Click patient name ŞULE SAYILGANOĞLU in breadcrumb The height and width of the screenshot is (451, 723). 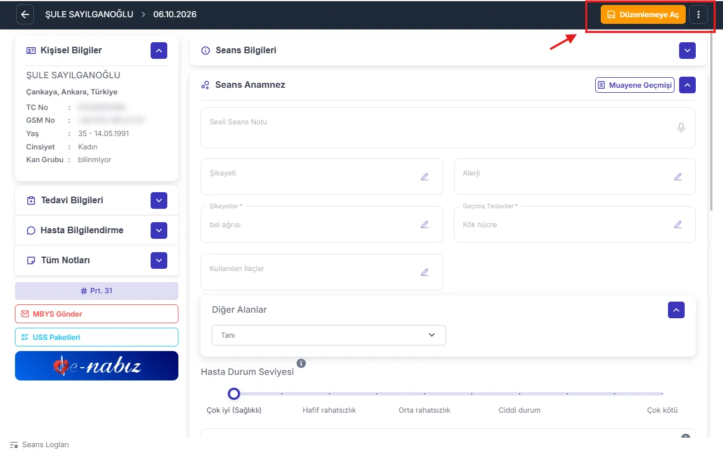click(89, 14)
